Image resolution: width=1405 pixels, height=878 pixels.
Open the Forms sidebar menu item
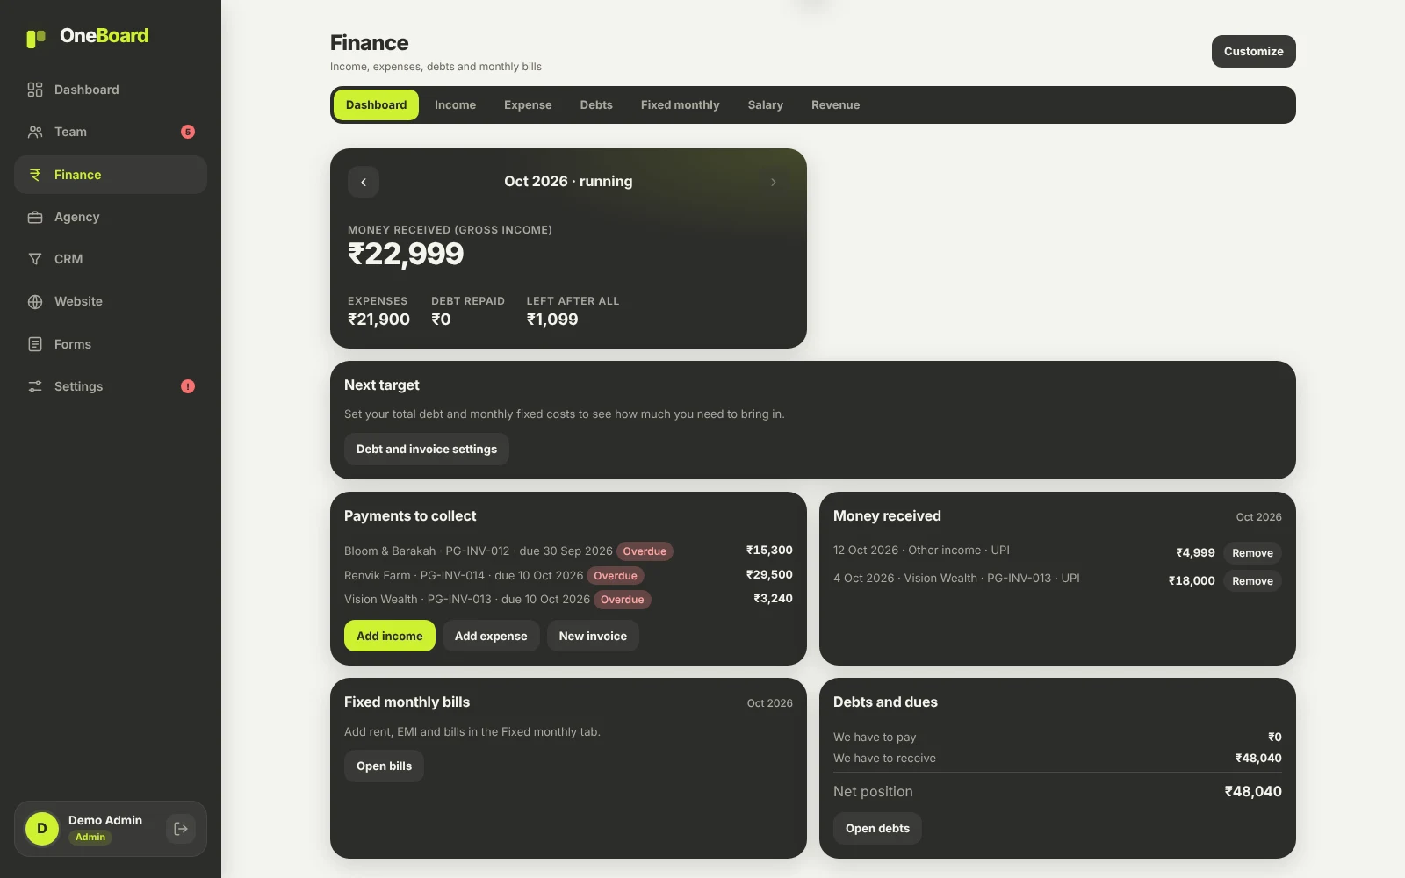pos(111,344)
